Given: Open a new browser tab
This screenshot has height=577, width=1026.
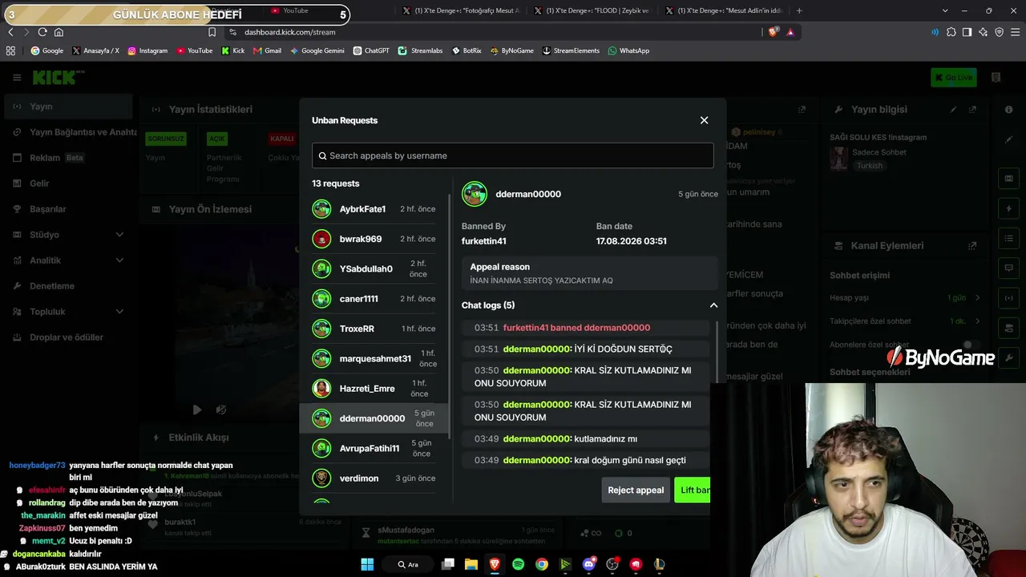Looking at the screenshot, I should [799, 11].
